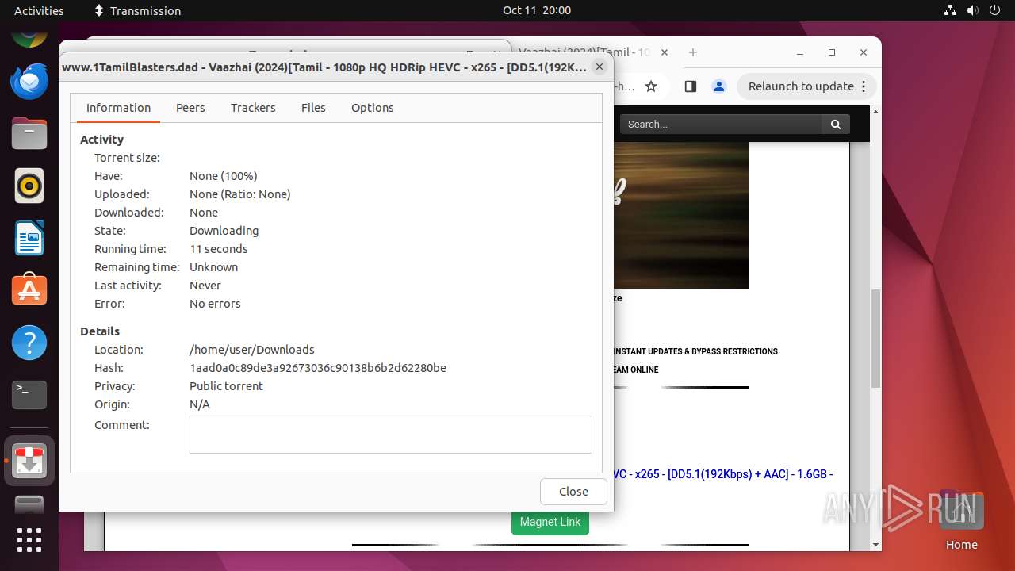Click the State value Downloading
The image size is (1015, 571).
(x=224, y=231)
